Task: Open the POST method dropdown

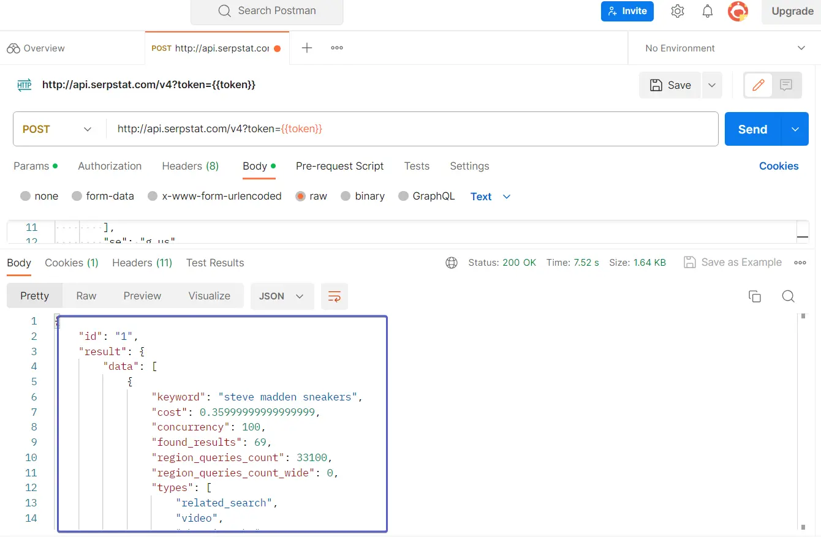Action: (x=58, y=129)
